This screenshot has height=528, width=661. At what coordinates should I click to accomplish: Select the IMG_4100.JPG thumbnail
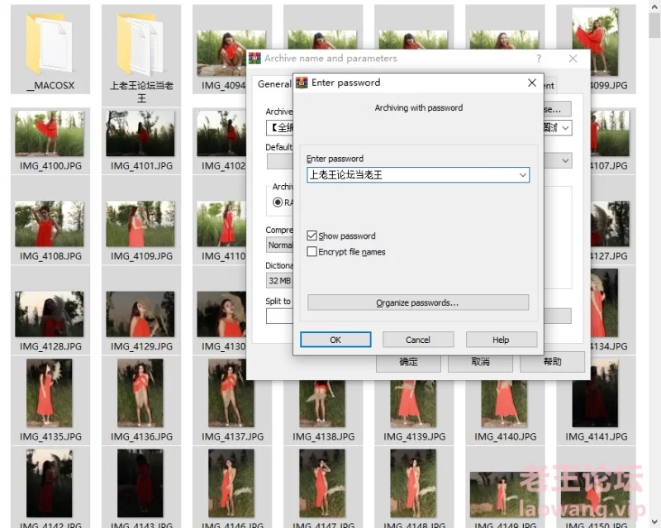click(50, 133)
